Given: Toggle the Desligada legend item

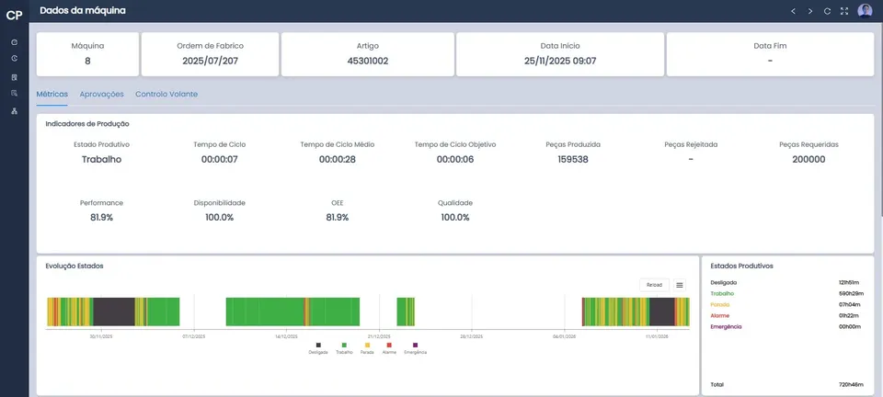Looking at the screenshot, I should (318, 348).
